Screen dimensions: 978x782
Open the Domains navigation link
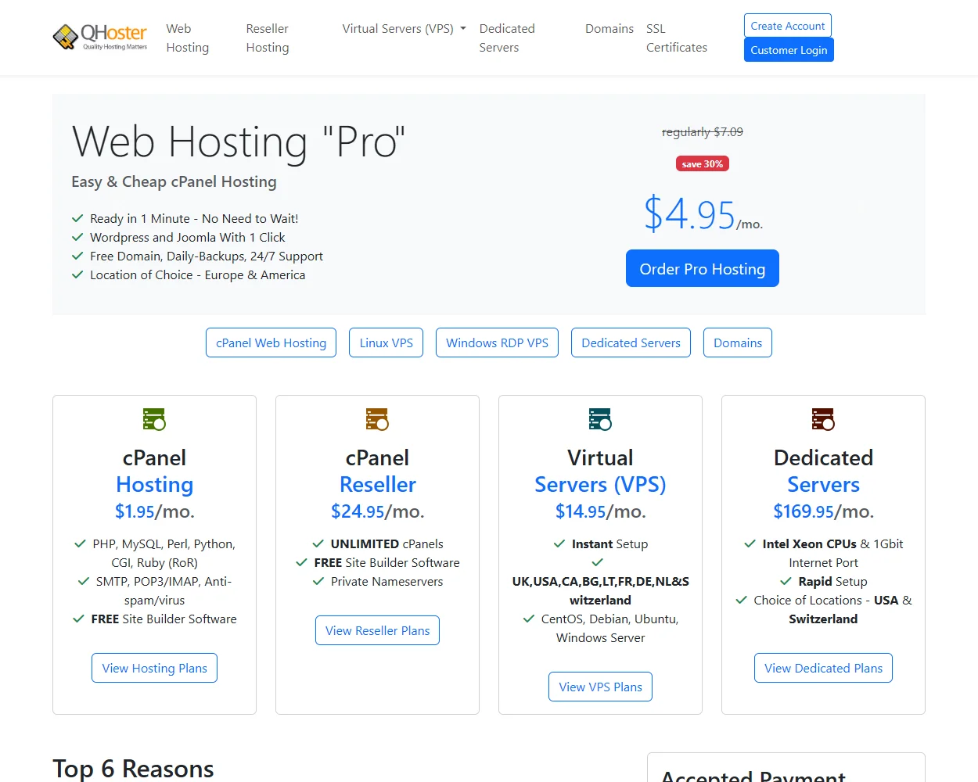(609, 28)
